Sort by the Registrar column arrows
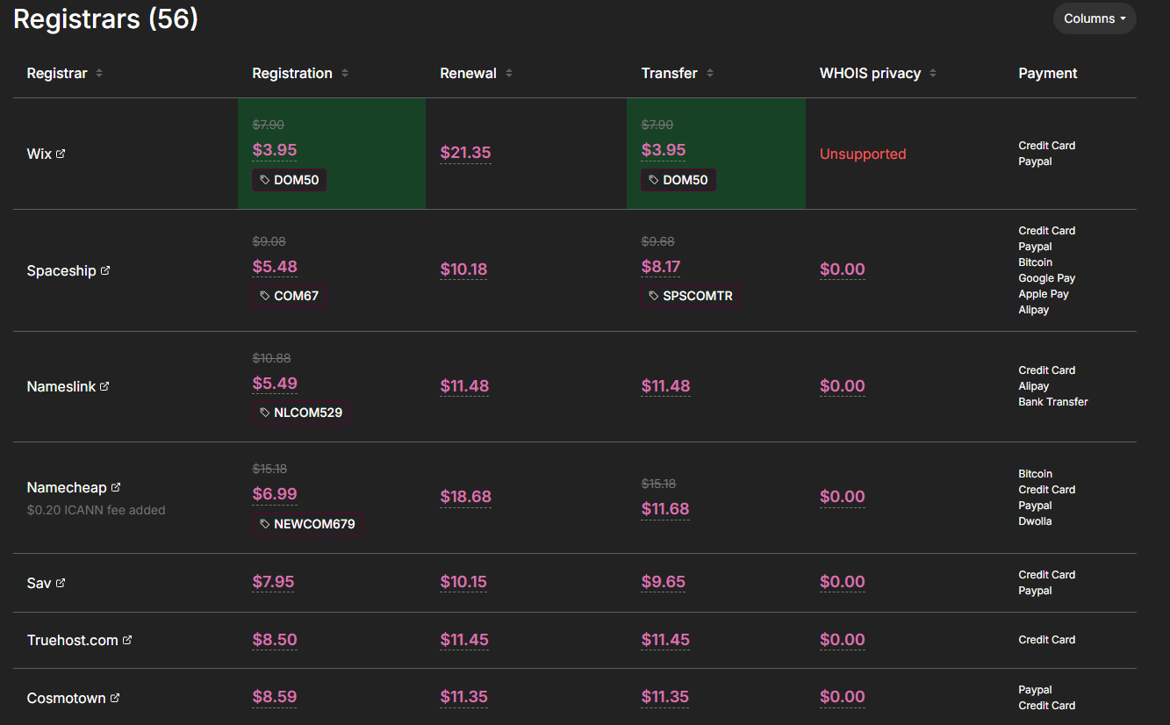Image resolution: width=1170 pixels, height=725 pixels. pos(99,74)
